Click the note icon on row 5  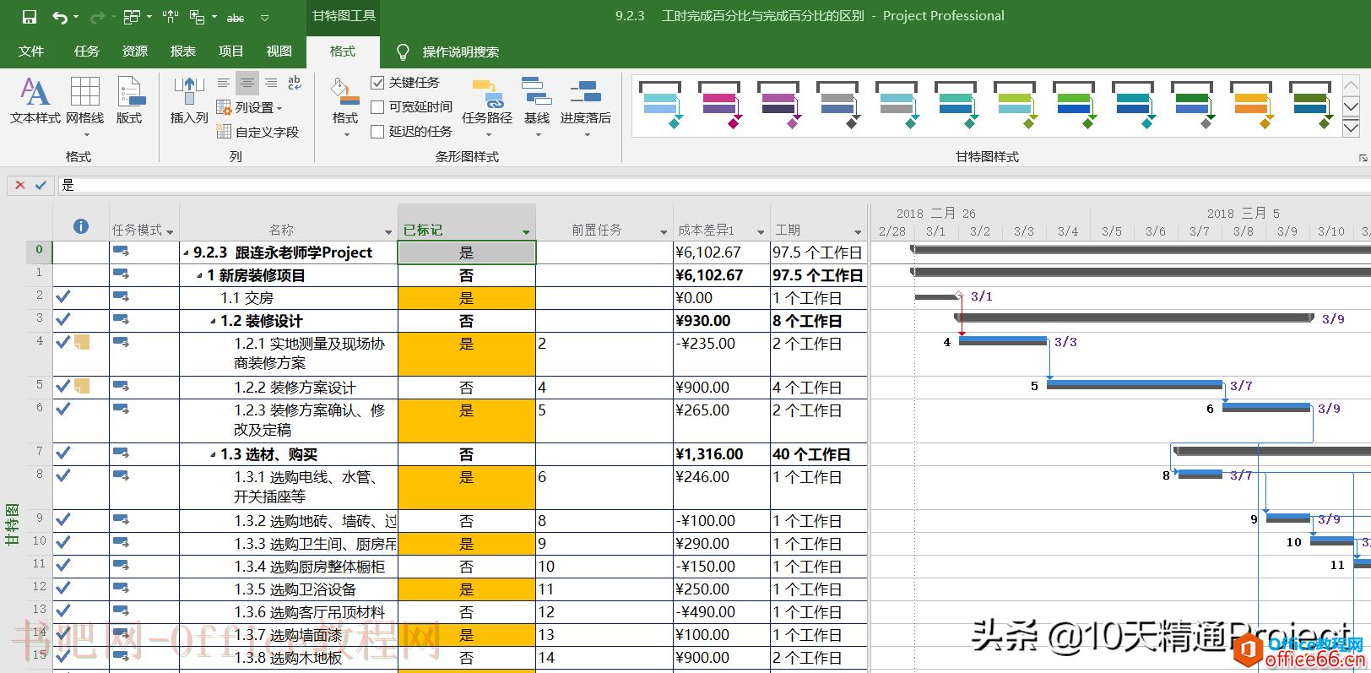[x=82, y=386]
